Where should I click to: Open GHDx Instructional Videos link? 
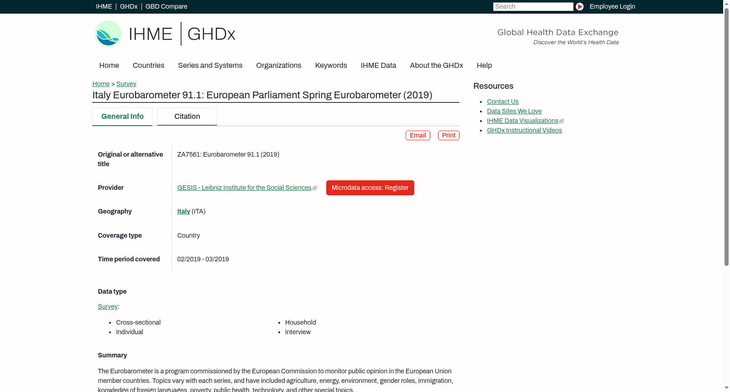[524, 130]
